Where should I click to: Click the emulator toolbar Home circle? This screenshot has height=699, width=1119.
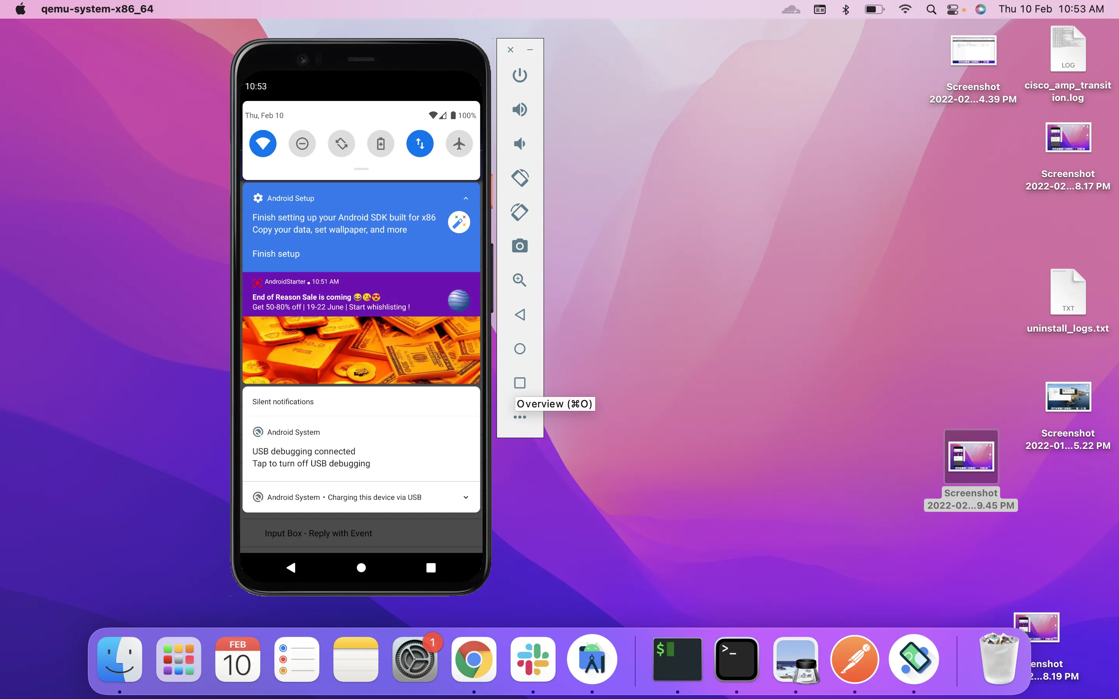(520, 349)
